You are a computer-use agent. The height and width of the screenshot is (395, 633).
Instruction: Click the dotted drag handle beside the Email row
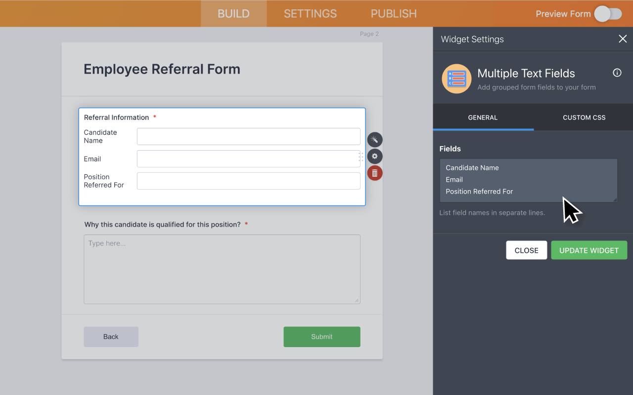pos(361,157)
